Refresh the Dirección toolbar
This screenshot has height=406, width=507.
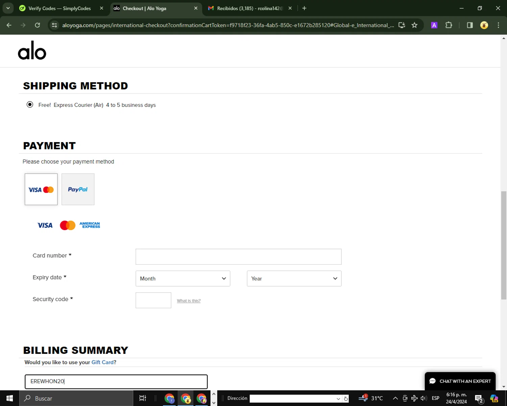(346, 399)
